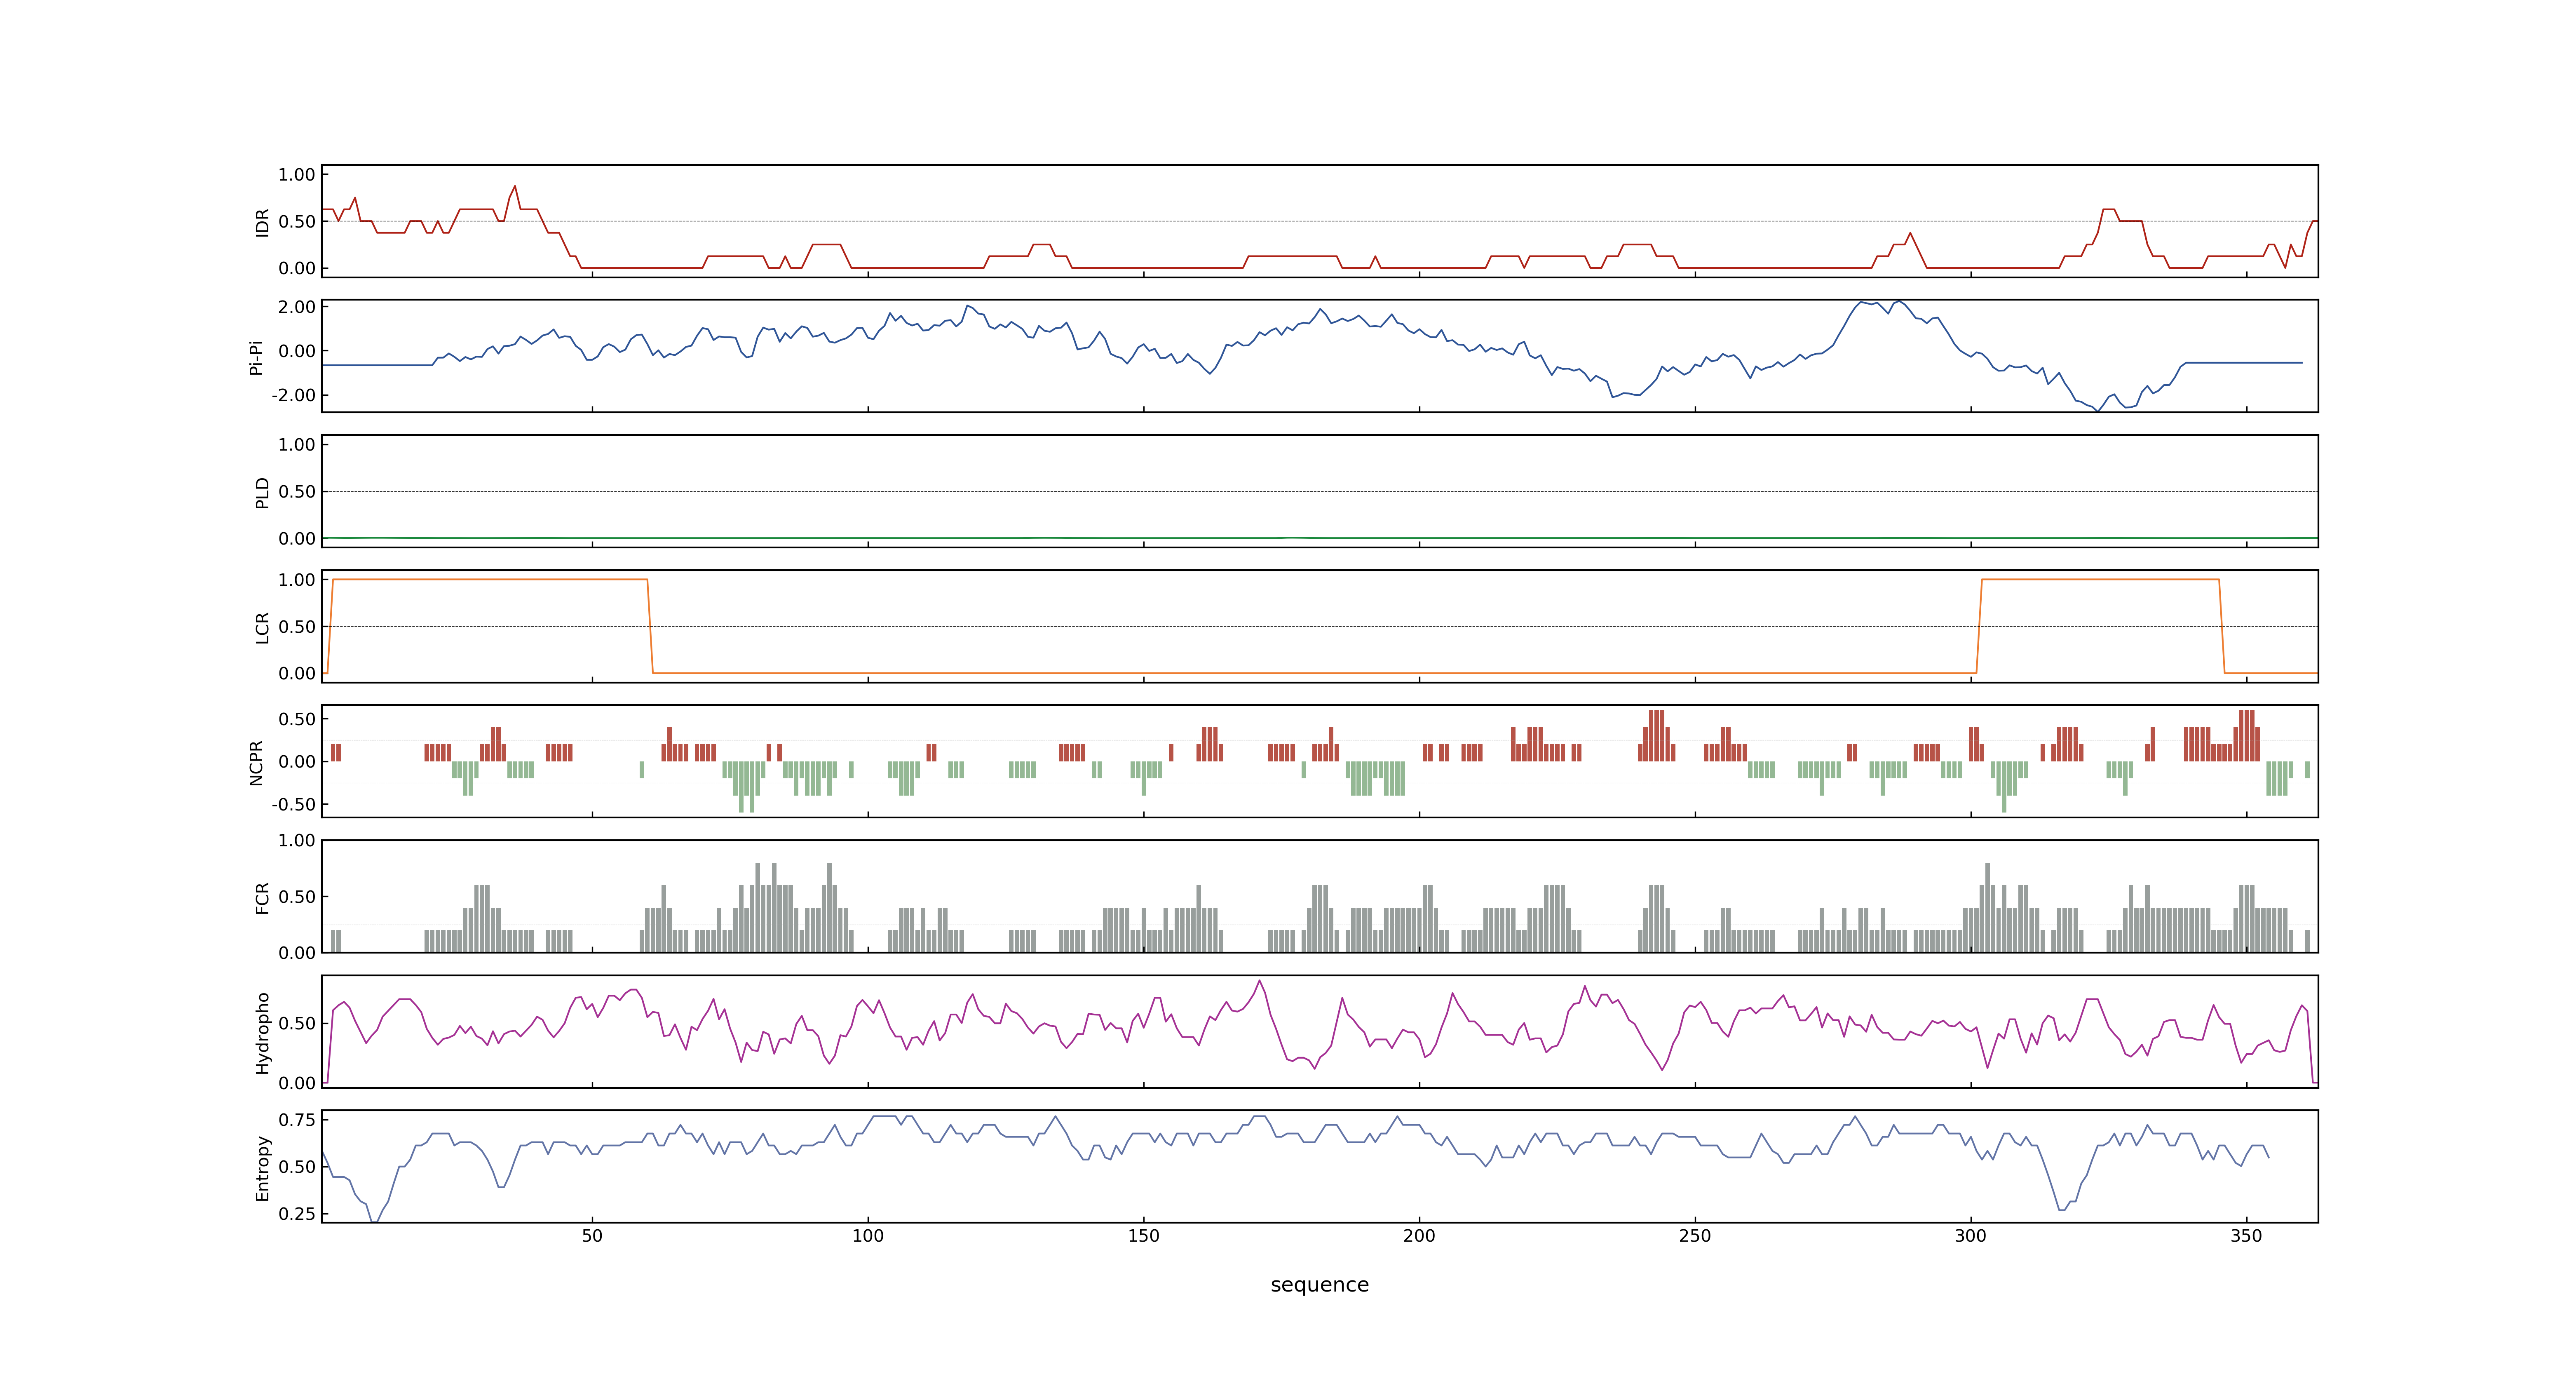Click the 0.00 tick of NCPR panel

(x=297, y=762)
